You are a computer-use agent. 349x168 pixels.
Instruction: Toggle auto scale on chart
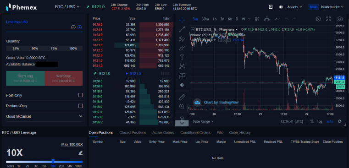coord(330,121)
